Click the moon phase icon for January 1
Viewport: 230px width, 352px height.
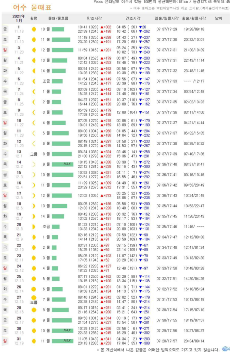pos(34,29)
